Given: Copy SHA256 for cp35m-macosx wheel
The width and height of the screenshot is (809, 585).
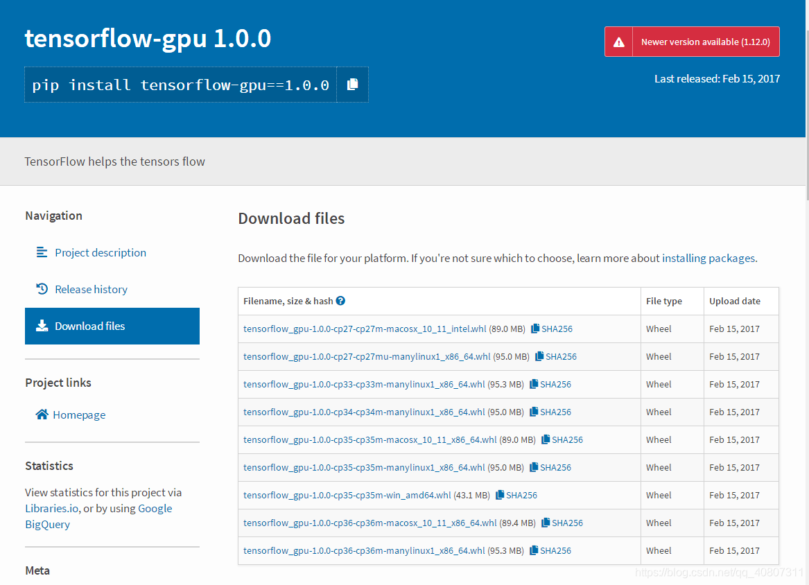Looking at the screenshot, I should click(x=562, y=439).
